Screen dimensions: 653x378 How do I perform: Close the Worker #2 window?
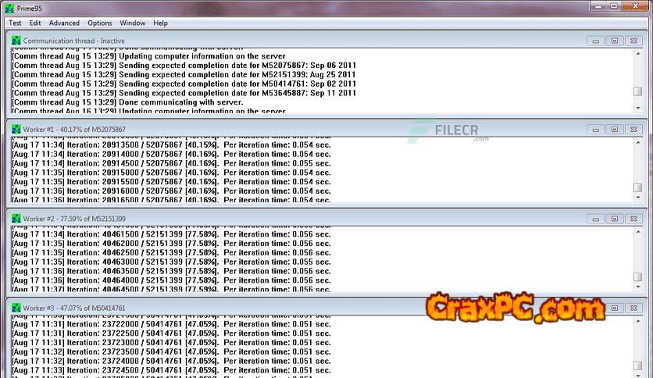633,219
